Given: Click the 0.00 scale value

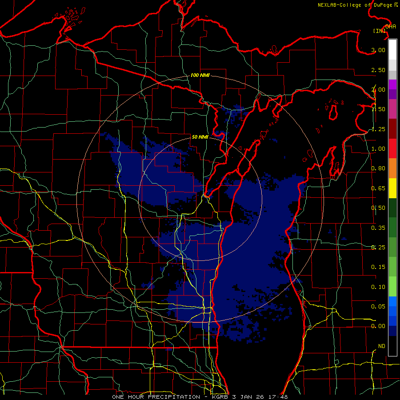Looking at the screenshot, I should pos(378,326).
